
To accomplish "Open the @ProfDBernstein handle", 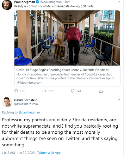I will tap(26, 104).
